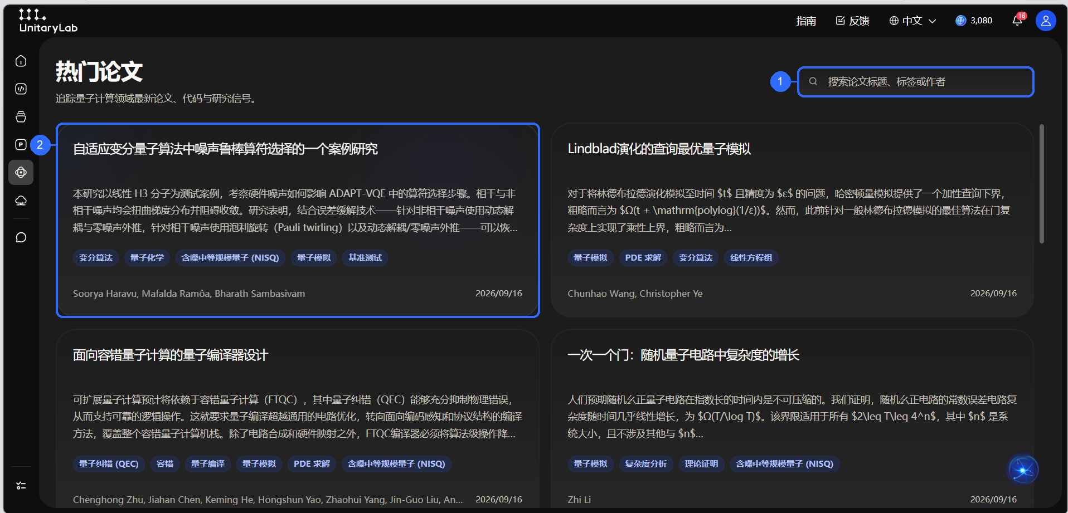Click authors Chunhao Wang, Christopher Ye
1068x513 pixels.
635,294
